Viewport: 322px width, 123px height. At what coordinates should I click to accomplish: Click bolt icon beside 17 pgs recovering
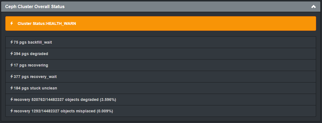coord(12,65)
